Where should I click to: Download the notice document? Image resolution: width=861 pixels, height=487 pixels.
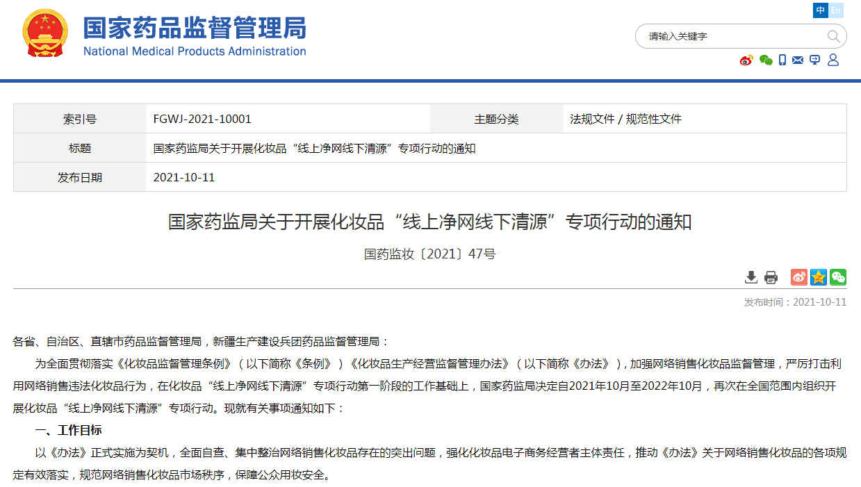751,277
